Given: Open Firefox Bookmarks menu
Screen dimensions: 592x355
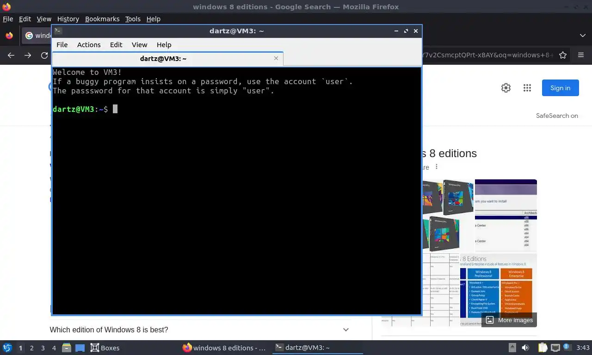Looking at the screenshot, I should tap(102, 19).
